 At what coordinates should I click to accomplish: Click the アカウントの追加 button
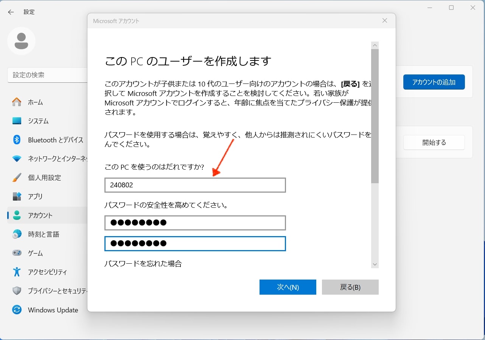[434, 82]
